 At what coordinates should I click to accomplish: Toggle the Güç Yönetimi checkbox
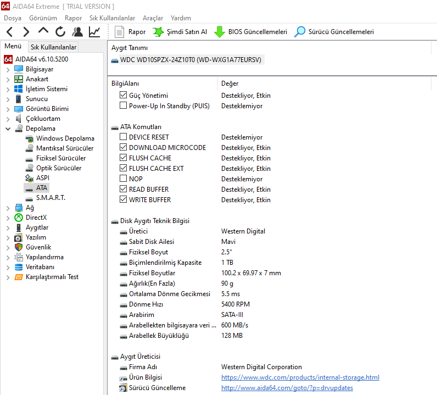(x=123, y=95)
